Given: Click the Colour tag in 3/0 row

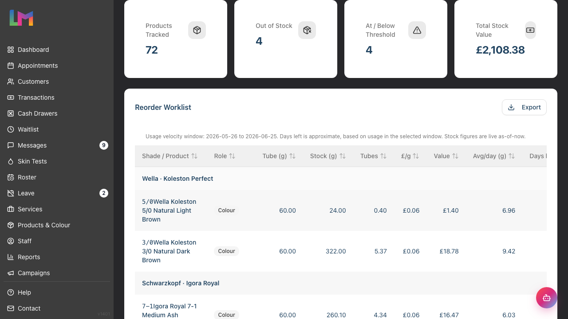Looking at the screenshot, I should [226, 251].
